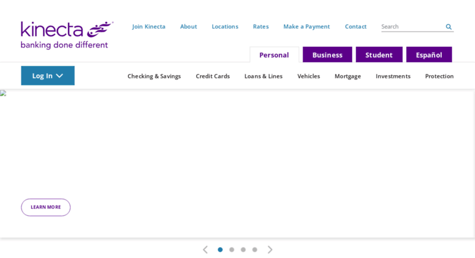
Task: Advance to next carousel slide arrow
Action: coord(270,249)
